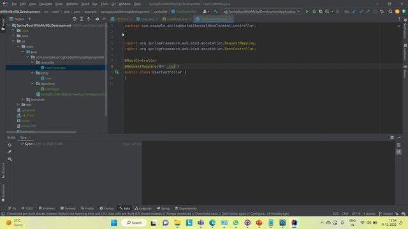Viewport: 408px width, 229px height.
Task: Switch to the User.java editor tab
Action: tap(147, 19)
